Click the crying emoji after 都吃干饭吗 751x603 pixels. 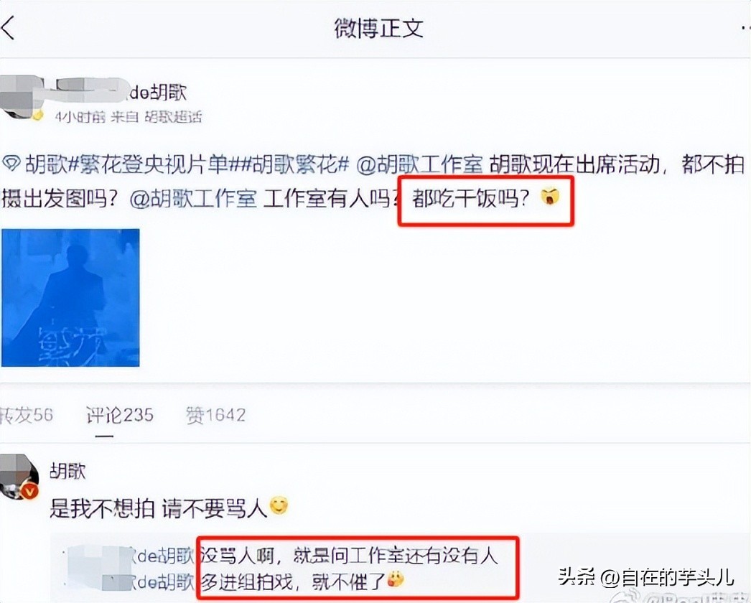coord(550,197)
